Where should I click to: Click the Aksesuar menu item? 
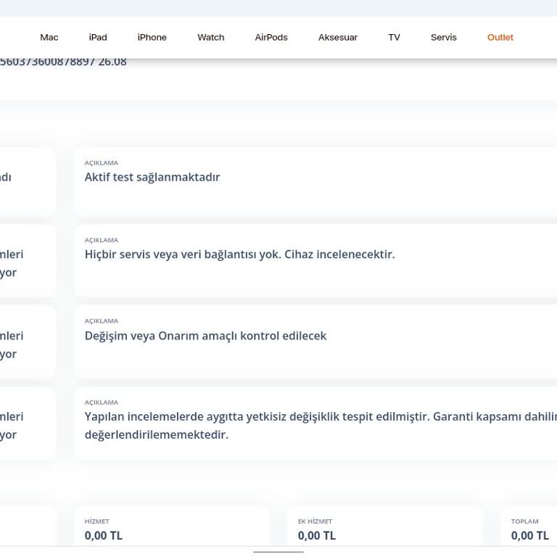click(x=338, y=38)
